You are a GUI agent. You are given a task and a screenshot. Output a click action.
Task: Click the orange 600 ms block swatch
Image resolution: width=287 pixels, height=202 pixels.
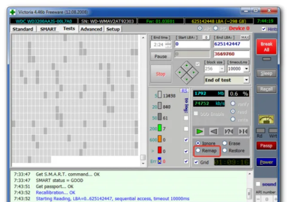pos(160,139)
